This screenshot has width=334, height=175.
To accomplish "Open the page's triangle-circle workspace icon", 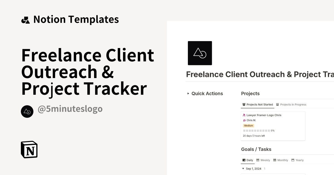I will click(200, 53).
